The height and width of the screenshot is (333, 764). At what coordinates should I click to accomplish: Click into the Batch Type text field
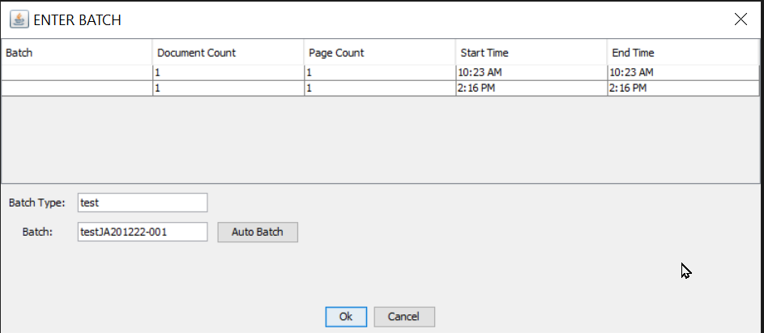143,203
